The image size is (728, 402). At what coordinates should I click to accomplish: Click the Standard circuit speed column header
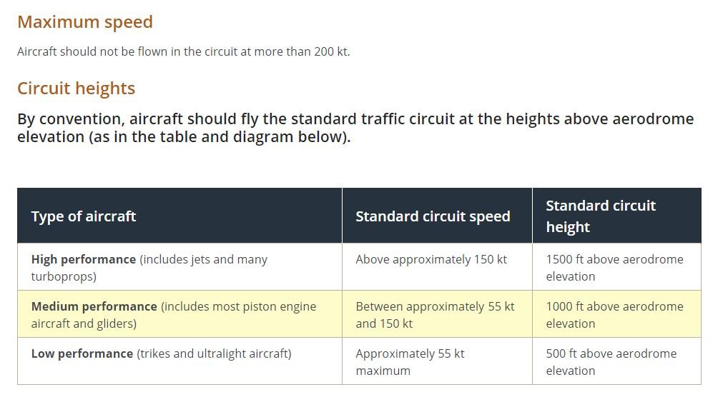(438, 216)
